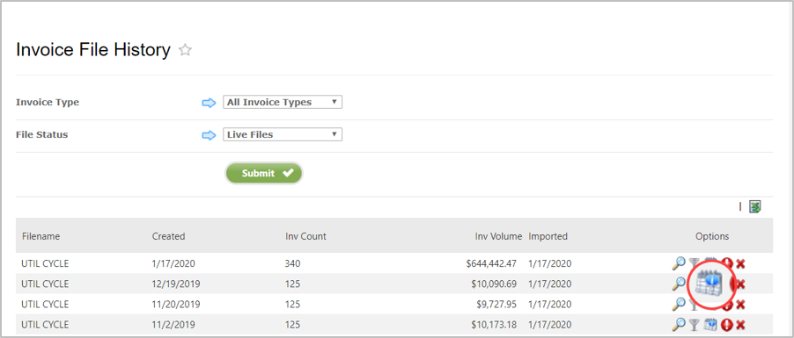Image resolution: width=794 pixels, height=338 pixels.
Task: Open magnifier view for 12/19/2019 file
Action: tap(679, 284)
